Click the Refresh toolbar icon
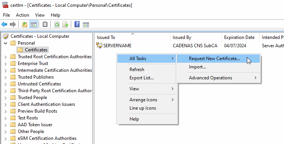The height and width of the screenshot is (144, 284). tap(57, 25)
